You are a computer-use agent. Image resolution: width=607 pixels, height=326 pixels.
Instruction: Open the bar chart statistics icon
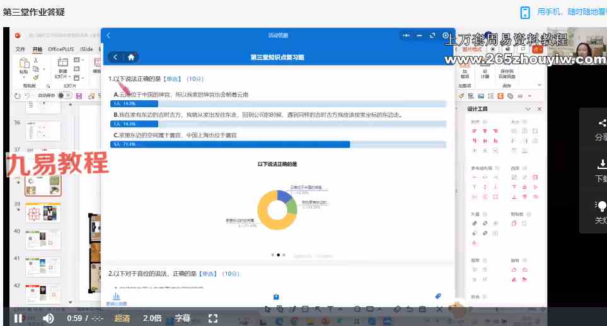coord(116,296)
